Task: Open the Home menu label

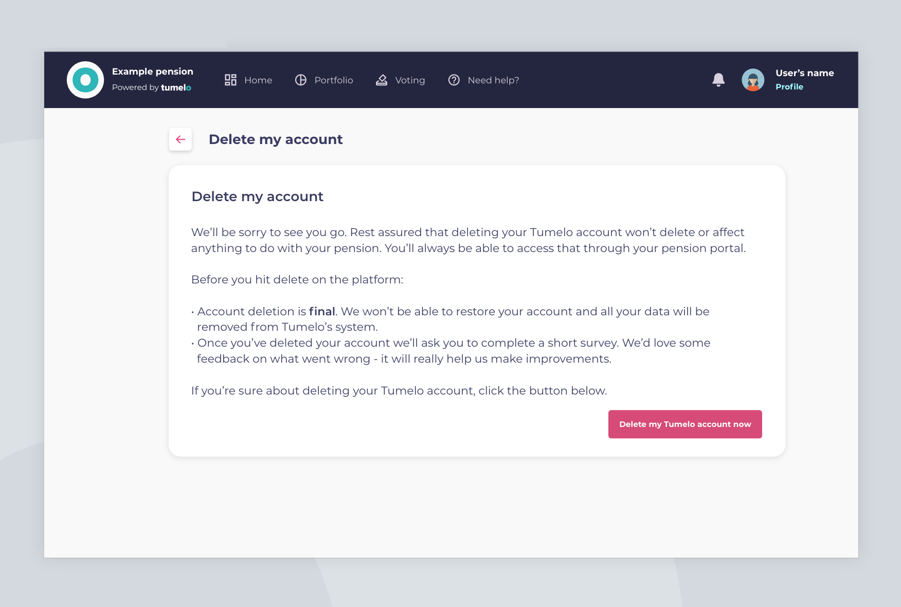Action: (x=258, y=80)
